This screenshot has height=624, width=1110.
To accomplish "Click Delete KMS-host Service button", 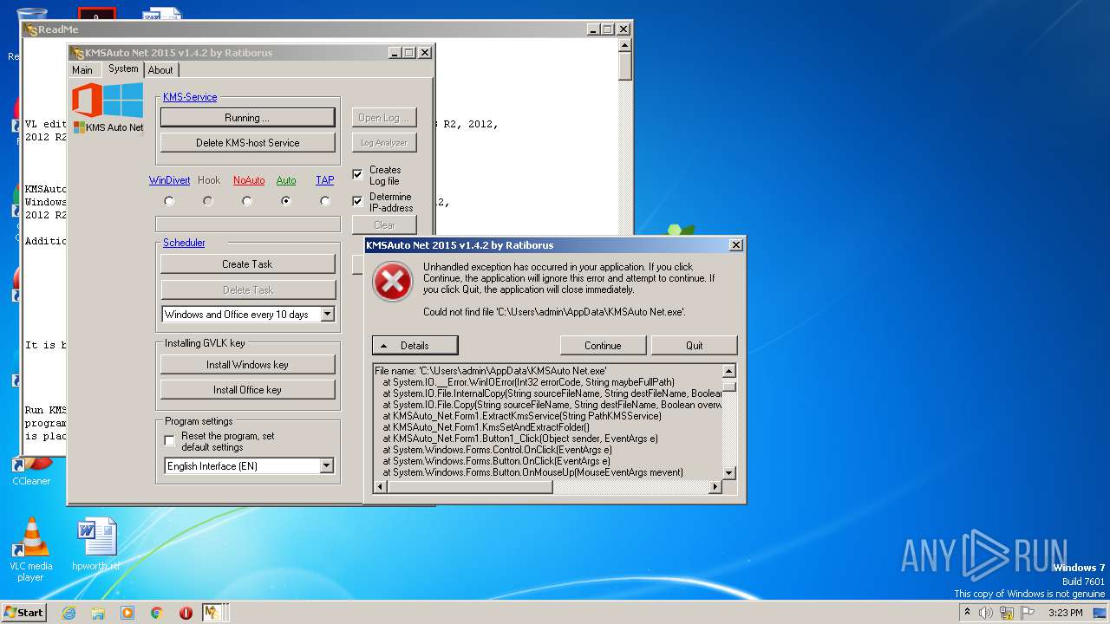I will pyautogui.click(x=247, y=143).
